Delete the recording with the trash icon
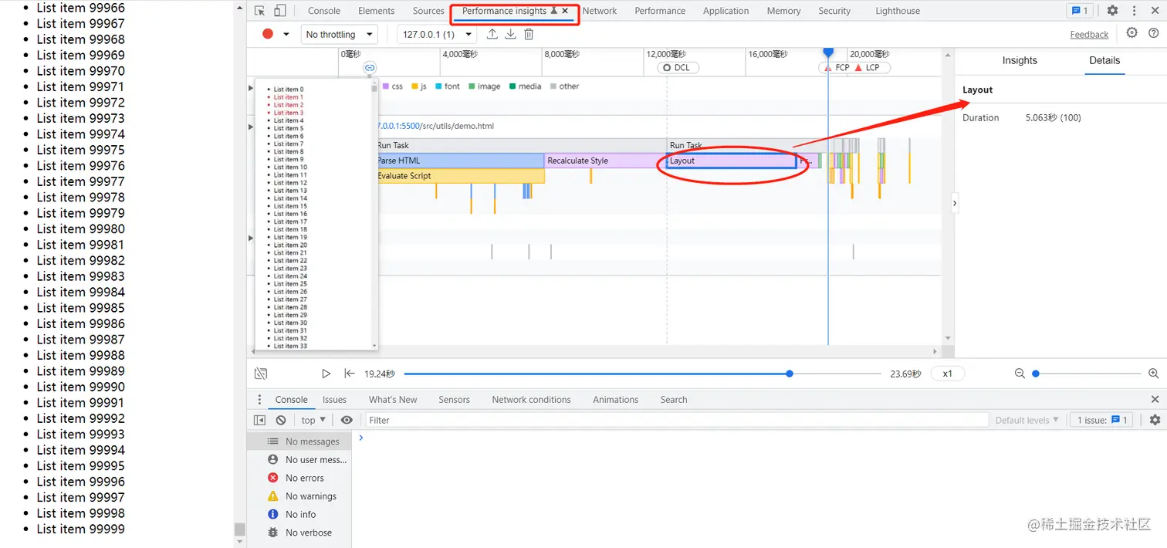1167x548 pixels. (x=529, y=34)
